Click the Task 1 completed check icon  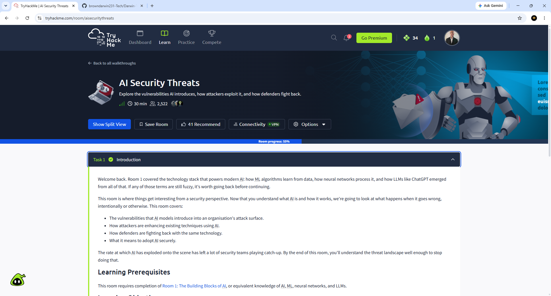(111, 159)
